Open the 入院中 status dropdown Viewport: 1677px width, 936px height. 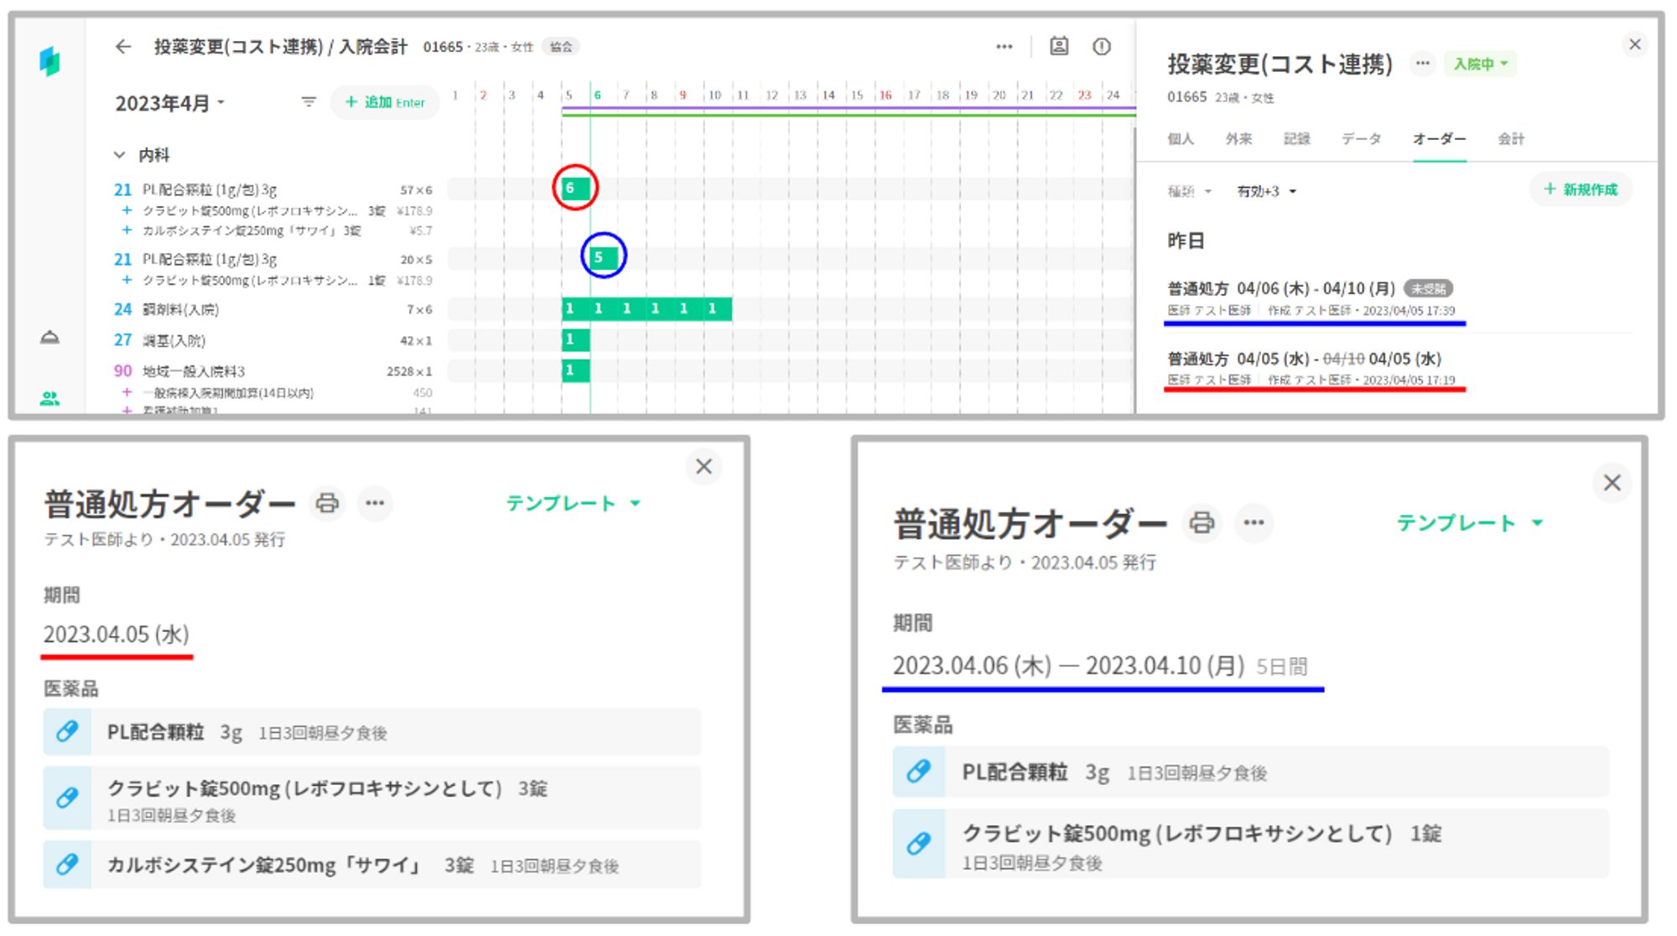point(1480,64)
